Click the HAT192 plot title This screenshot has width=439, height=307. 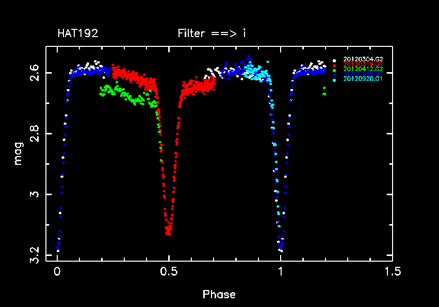[77, 34]
